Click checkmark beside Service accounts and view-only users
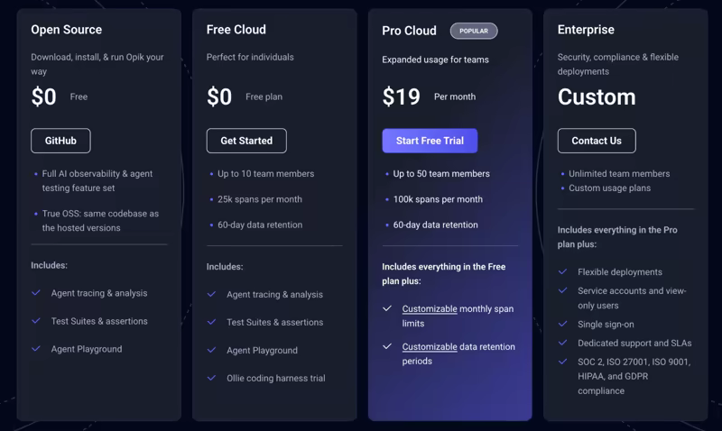Screen dimensions: 722x431 coord(562,290)
